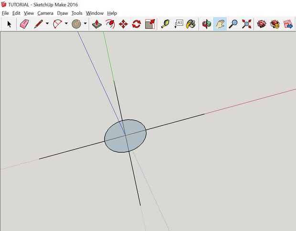Open the shape tool dropdown arrow
The image size is (296, 231).
[x=85, y=23]
